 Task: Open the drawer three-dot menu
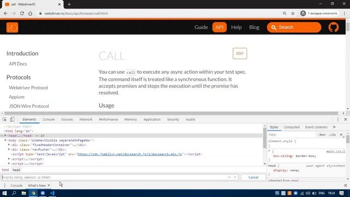[x=4, y=186]
